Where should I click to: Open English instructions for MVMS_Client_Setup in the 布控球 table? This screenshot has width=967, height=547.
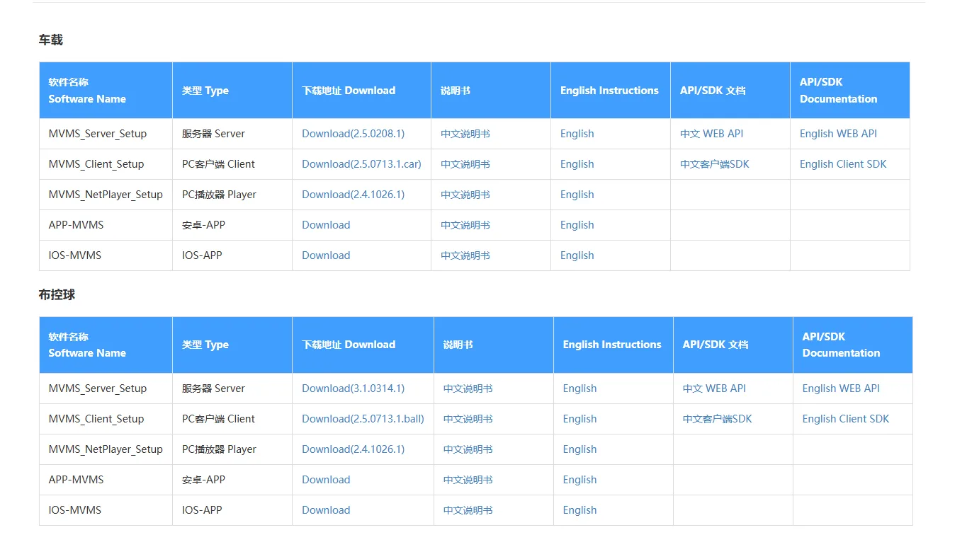580,419
